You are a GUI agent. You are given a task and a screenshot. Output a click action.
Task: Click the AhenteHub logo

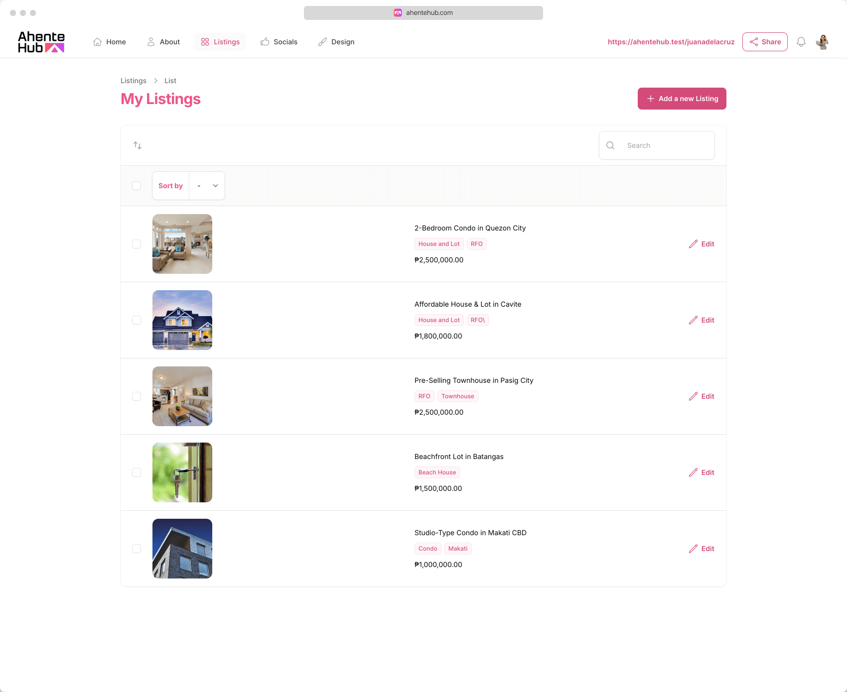(41, 42)
